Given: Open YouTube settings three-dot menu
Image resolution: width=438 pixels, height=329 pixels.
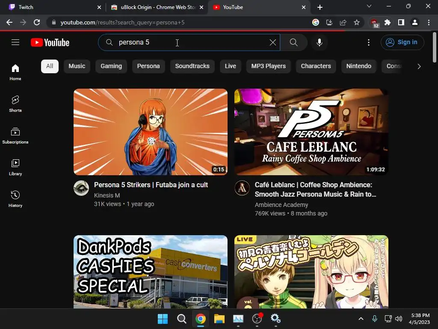Looking at the screenshot, I should coord(369,42).
